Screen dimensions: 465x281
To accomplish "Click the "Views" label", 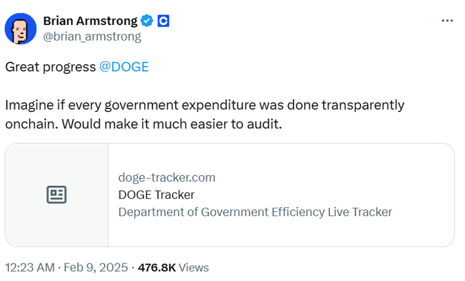I will (x=194, y=267).
